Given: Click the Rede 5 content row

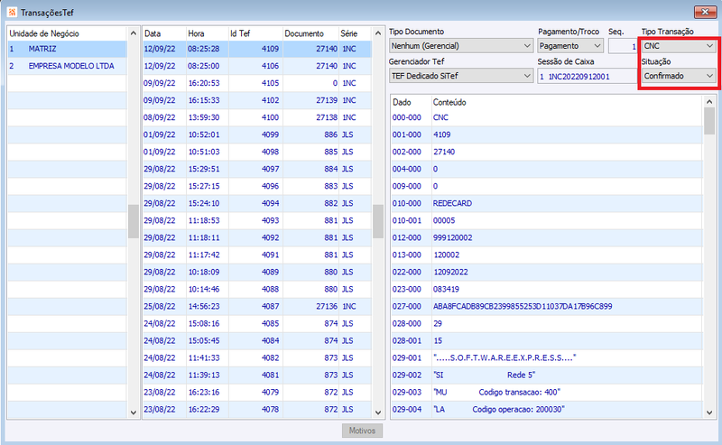Looking at the screenshot, I should (547, 375).
